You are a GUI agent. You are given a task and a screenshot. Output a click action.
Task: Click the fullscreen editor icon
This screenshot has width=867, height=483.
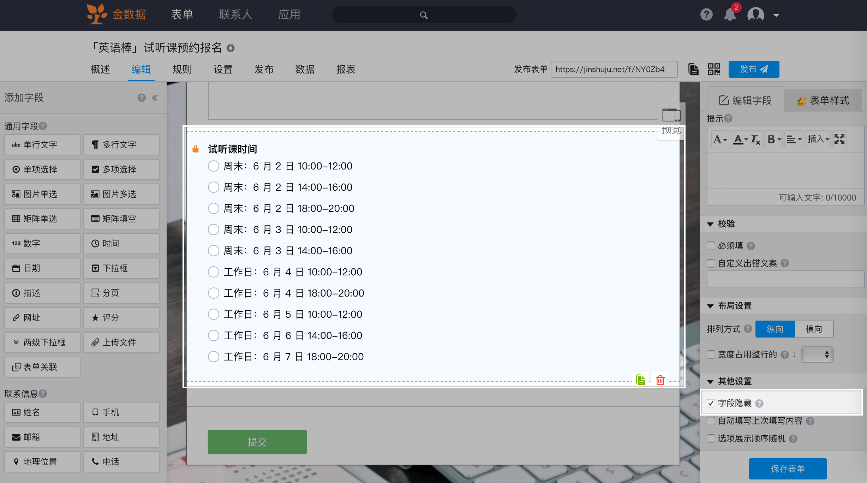pyautogui.click(x=839, y=139)
